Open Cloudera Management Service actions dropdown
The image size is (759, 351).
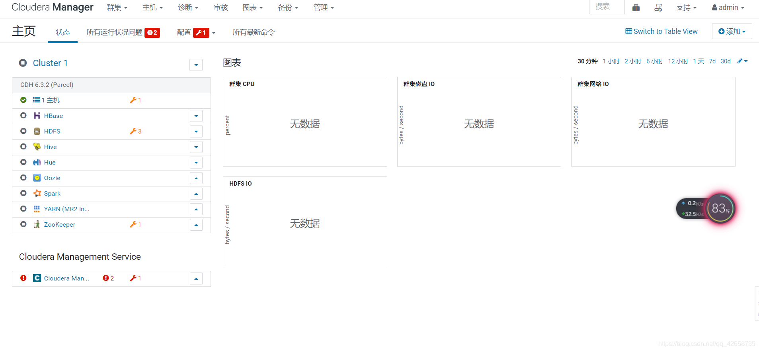[x=196, y=278]
